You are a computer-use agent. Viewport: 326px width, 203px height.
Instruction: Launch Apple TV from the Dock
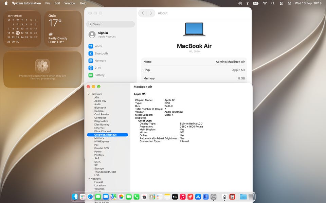(x=175, y=197)
